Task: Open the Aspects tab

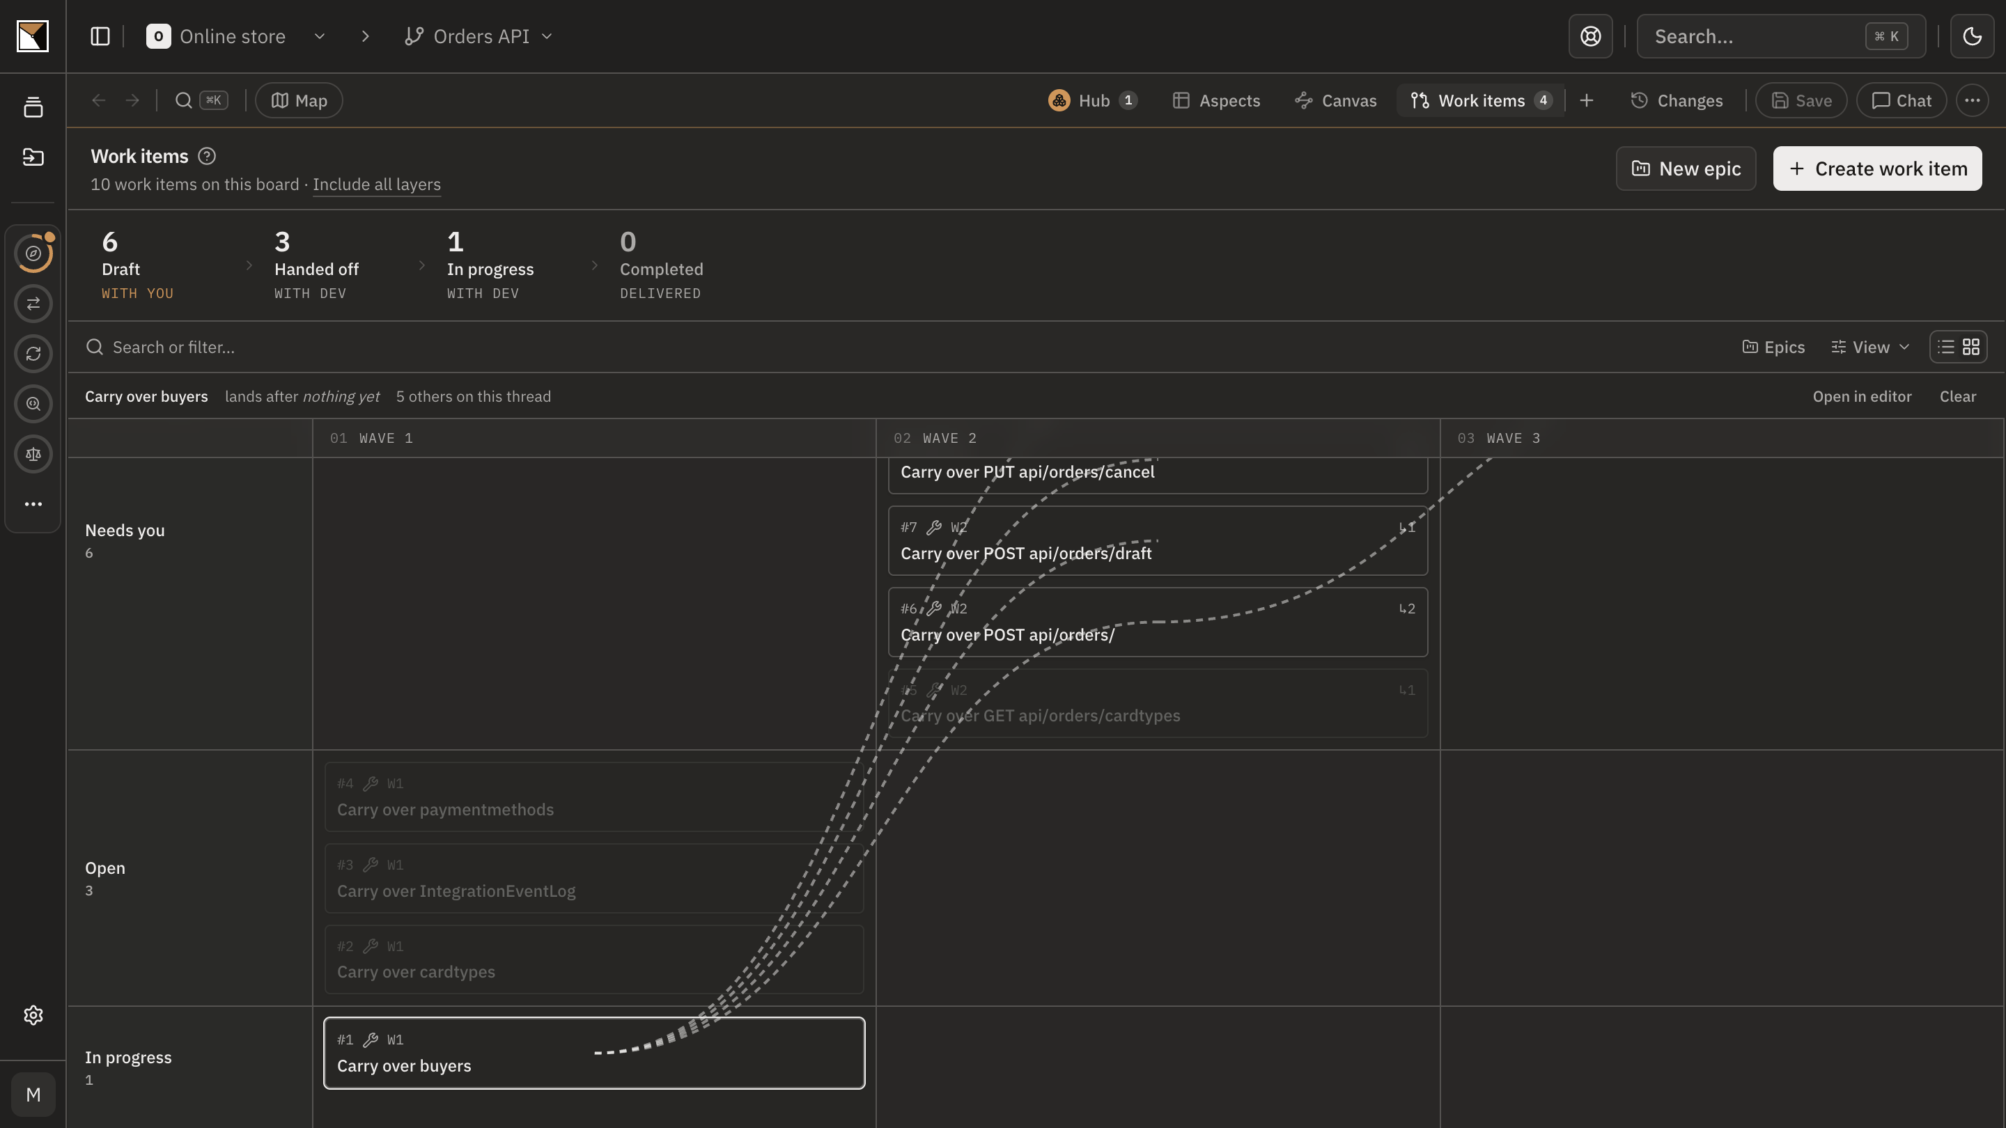Action: [x=1216, y=100]
